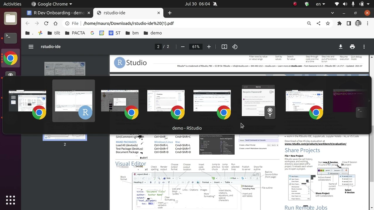Screen dimensions: 374x210
Task: Click the red recording indicator in top bar
Action: coord(295,4)
